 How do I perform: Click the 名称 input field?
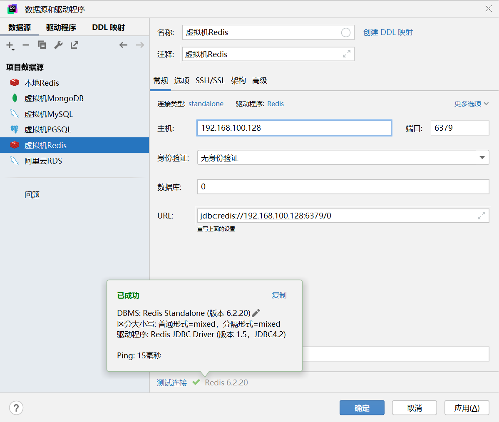point(268,32)
